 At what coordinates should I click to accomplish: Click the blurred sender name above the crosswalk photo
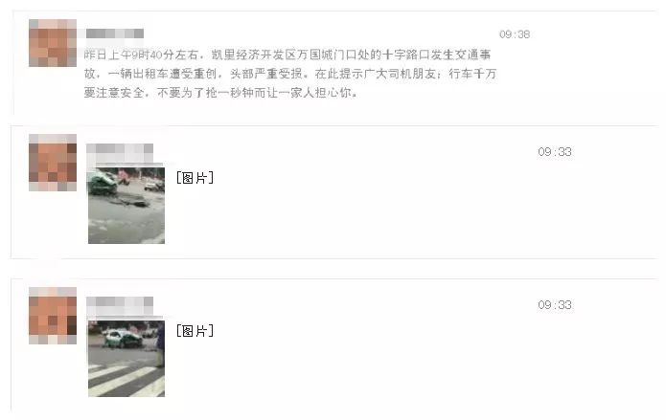tap(120, 306)
